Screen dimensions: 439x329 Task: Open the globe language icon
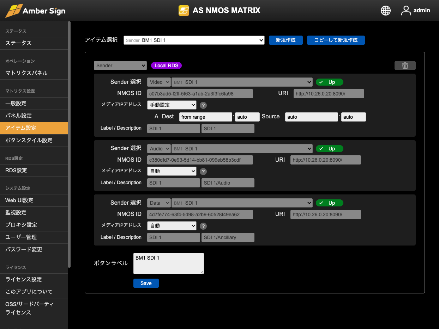coord(385,11)
